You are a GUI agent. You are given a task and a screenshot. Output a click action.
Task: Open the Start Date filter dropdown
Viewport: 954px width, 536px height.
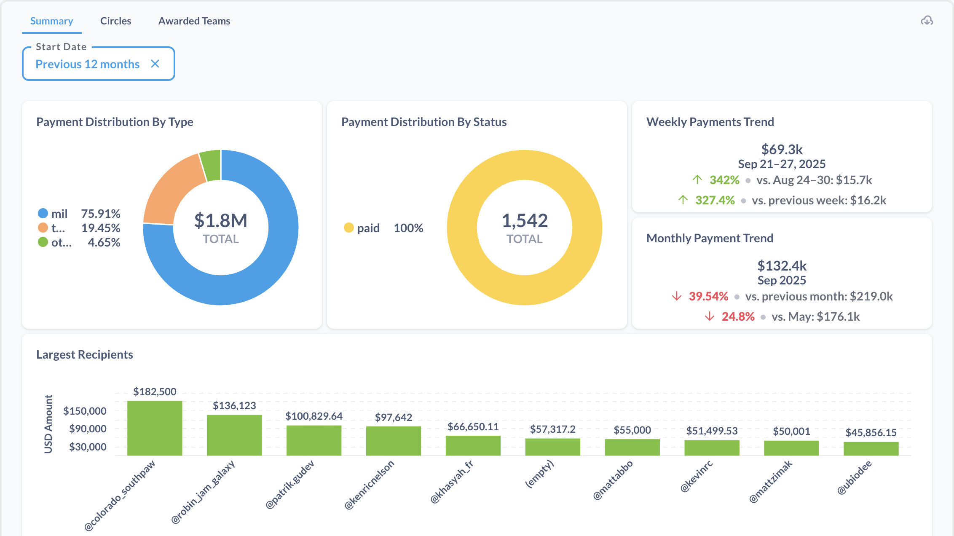coord(99,64)
